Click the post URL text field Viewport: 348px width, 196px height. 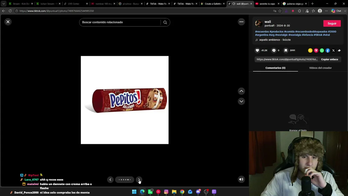point(287,59)
